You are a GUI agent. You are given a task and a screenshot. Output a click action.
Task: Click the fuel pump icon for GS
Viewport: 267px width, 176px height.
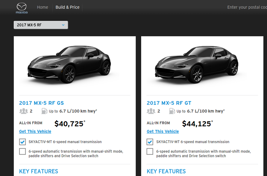pyautogui.click(x=44, y=111)
